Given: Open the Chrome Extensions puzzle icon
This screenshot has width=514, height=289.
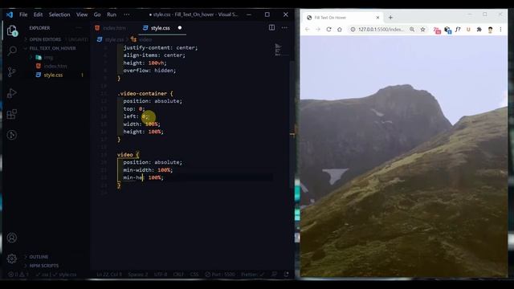Looking at the screenshot, I should pos(479,30).
